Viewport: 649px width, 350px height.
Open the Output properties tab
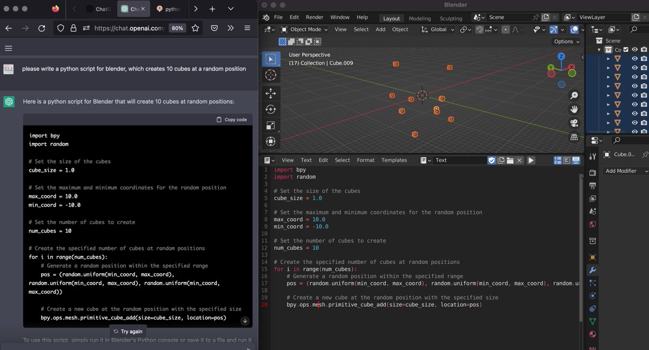pyautogui.click(x=593, y=185)
